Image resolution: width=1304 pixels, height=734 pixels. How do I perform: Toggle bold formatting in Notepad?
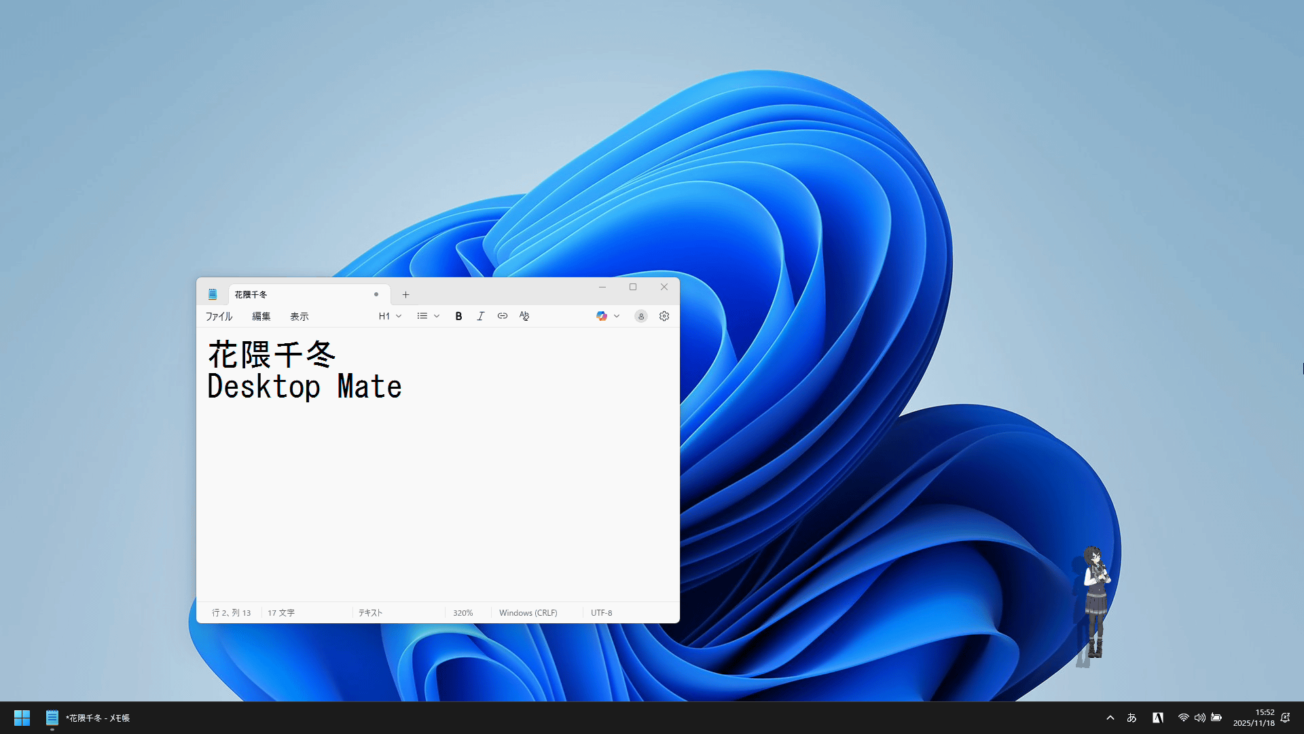coord(458,316)
